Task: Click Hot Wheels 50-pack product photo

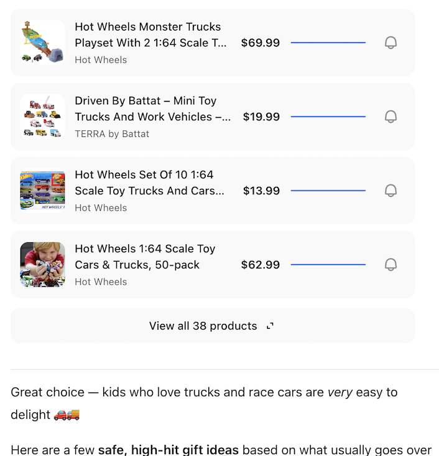Action: click(42, 265)
